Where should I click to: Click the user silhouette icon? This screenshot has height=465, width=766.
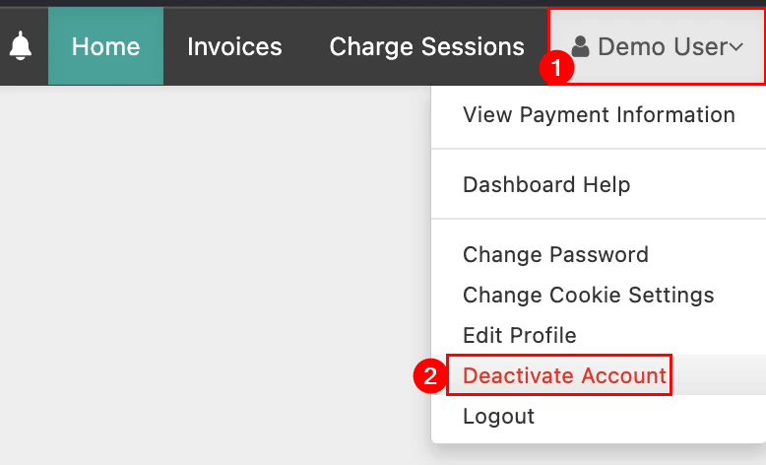point(581,46)
